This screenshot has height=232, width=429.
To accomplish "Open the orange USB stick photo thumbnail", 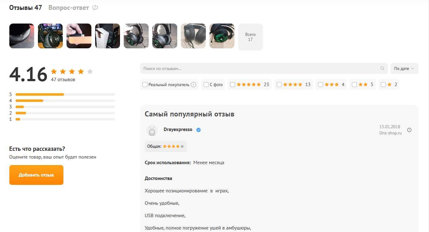I will (79, 36).
